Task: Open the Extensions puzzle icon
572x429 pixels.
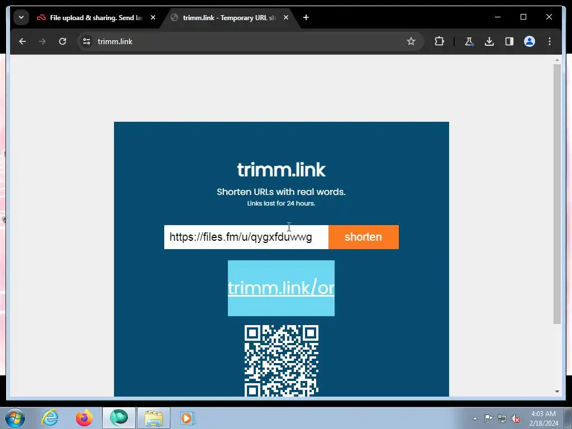Action: (439, 41)
